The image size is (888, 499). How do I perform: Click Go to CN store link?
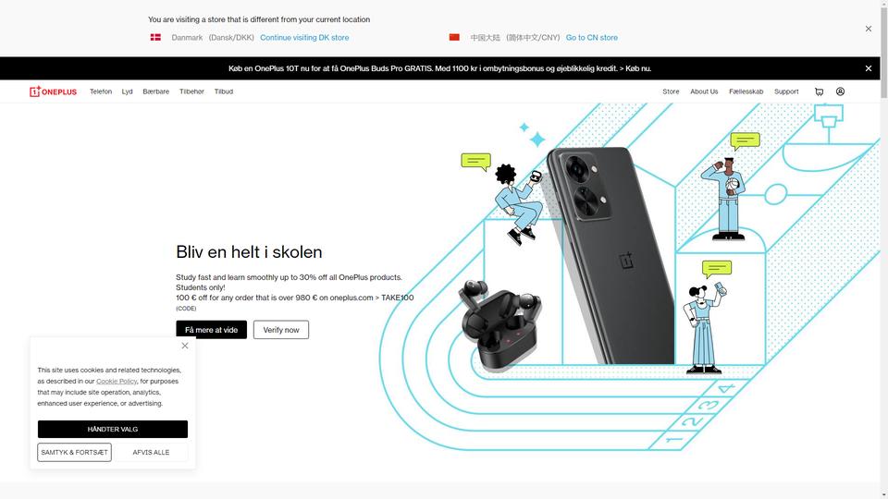pos(592,37)
